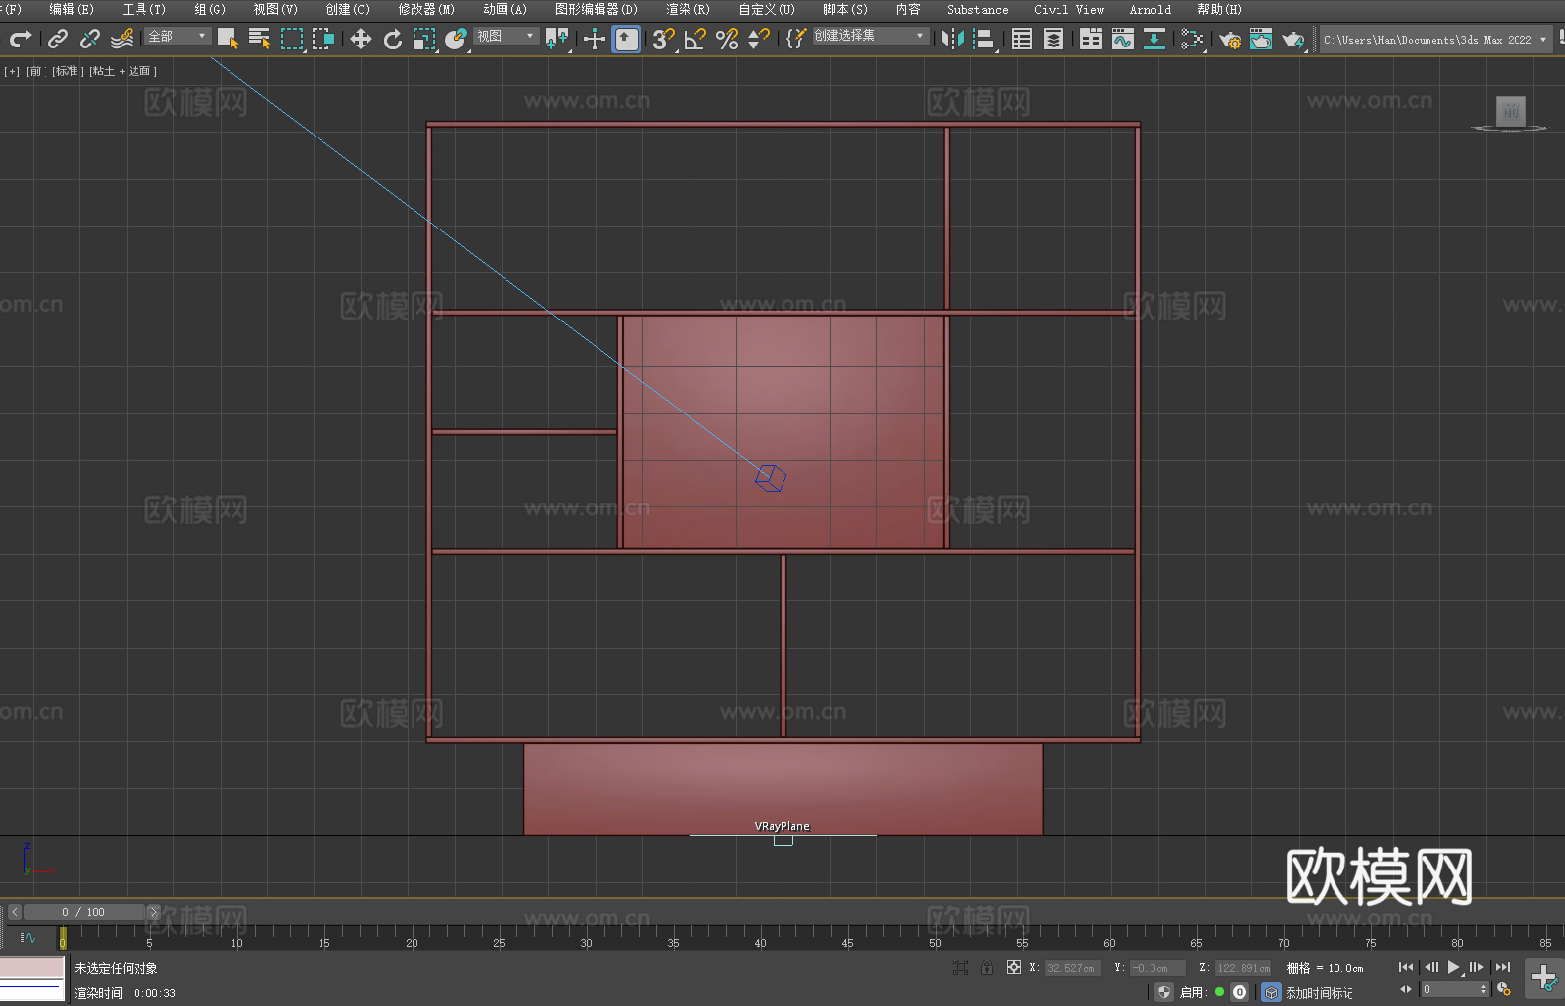The image size is (1565, 1006).
Task: Activate Select and Scale tool
Action: tap(424, 39)
